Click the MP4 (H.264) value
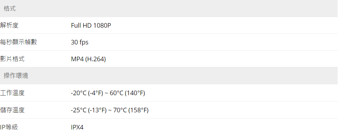Image resolution: width=338 pixels, height=134 pixels. (x=88, y=59)
